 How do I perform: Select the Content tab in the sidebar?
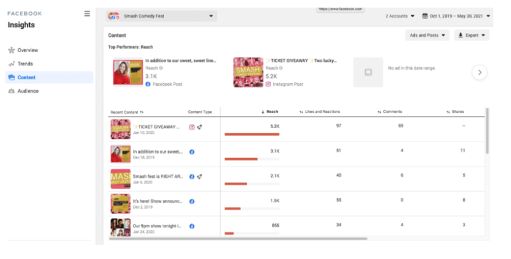tap(49, 77)
